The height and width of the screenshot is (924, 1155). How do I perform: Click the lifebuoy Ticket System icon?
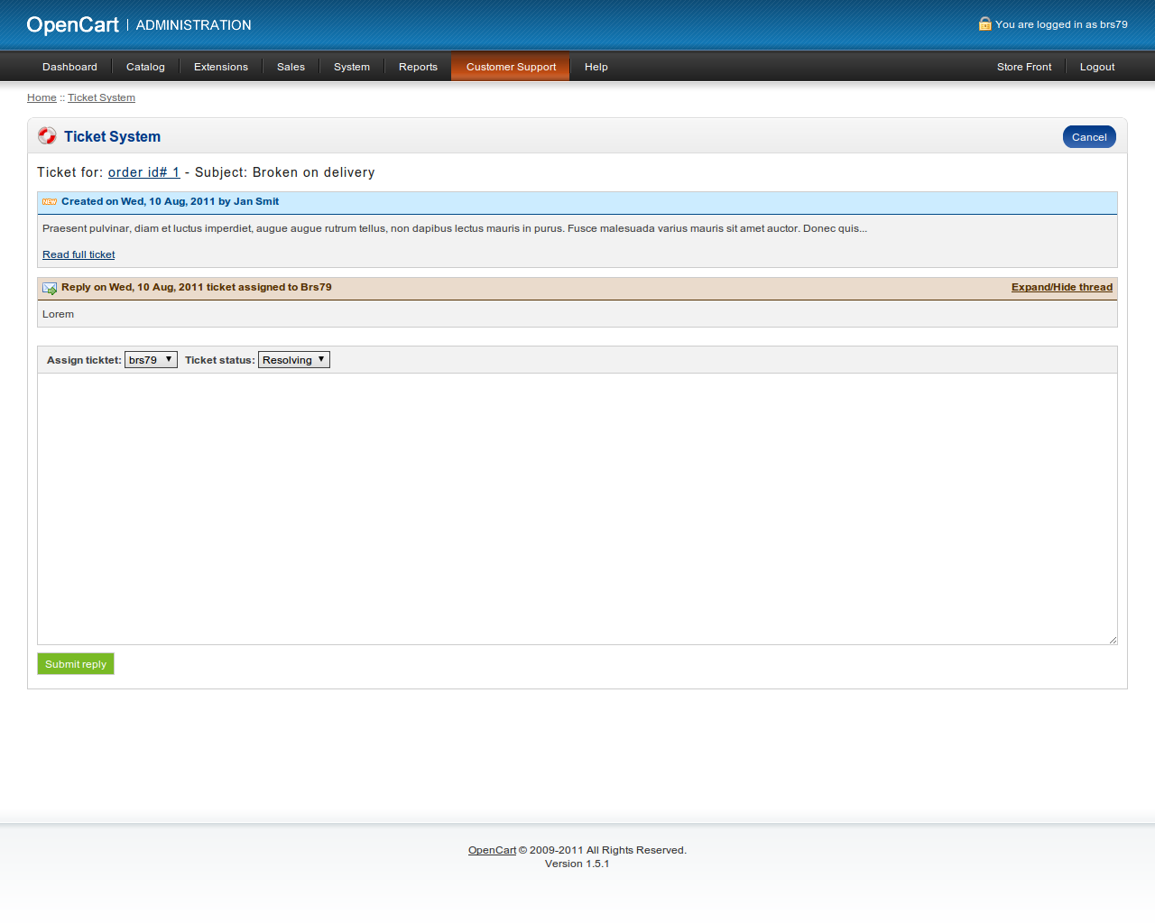[47, 135]
